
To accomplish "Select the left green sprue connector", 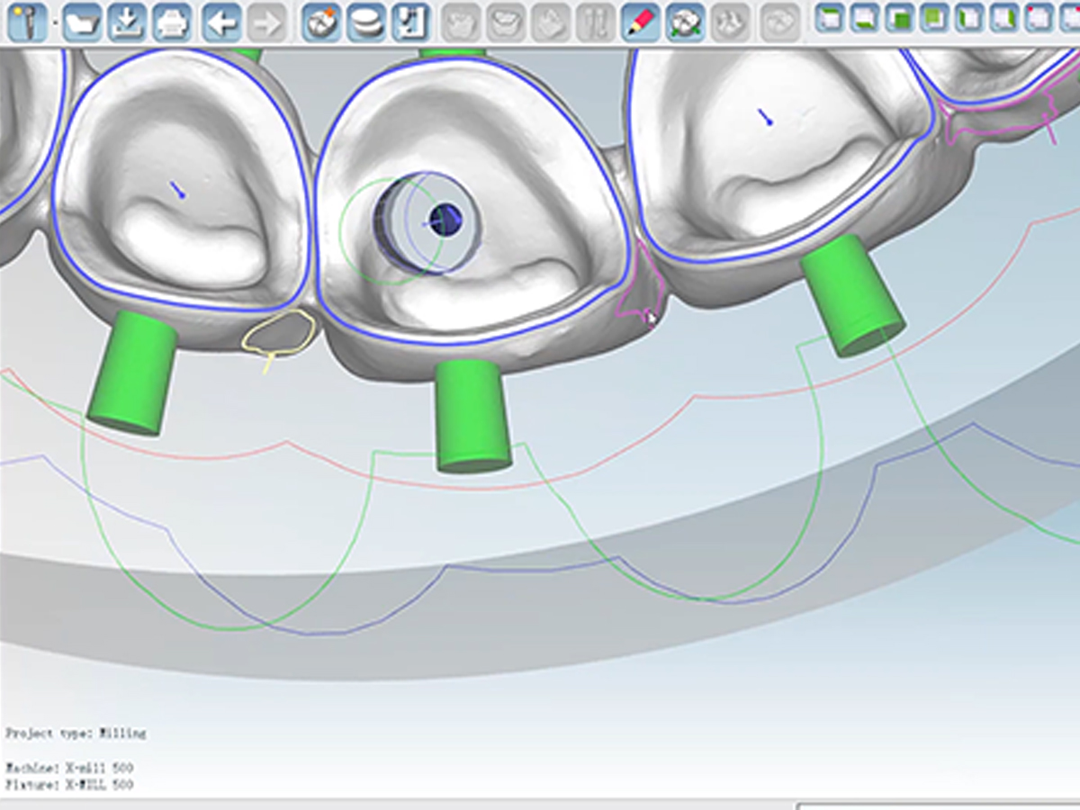I will click(133, 373).
